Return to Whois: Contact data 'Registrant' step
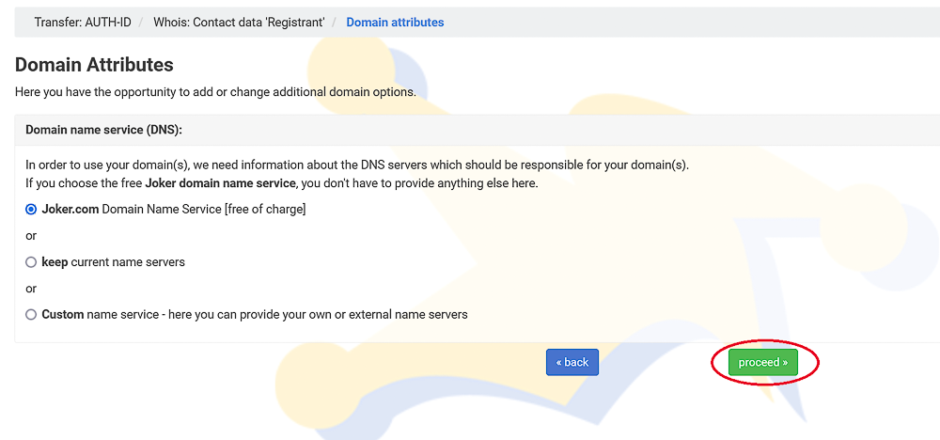940x440 pixels. click(x=239, y=23)
